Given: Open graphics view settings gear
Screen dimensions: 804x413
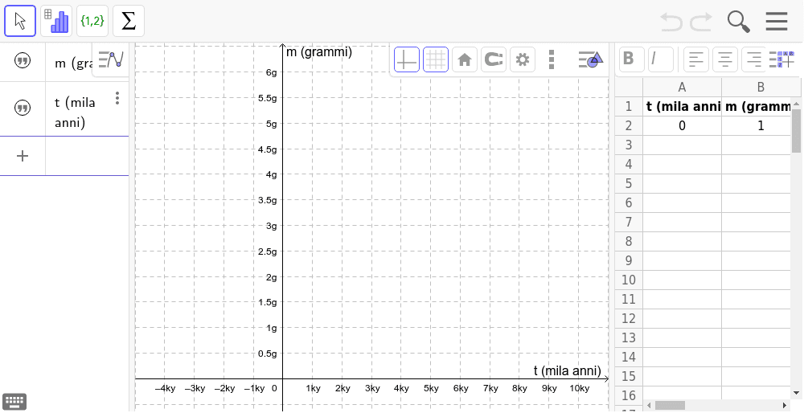Looking at the screenshot, I should [522, 60].
